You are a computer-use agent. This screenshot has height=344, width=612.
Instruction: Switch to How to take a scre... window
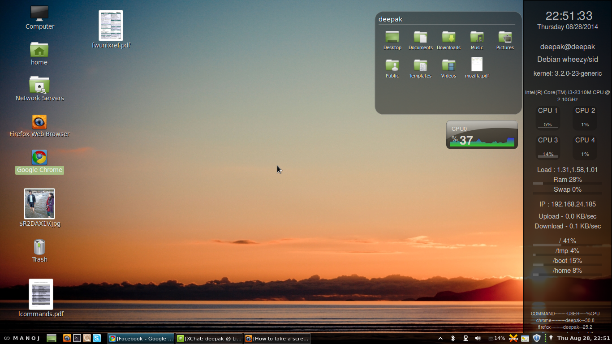click(277, 339)
